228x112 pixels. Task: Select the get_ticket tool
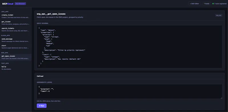click(16, 23)
